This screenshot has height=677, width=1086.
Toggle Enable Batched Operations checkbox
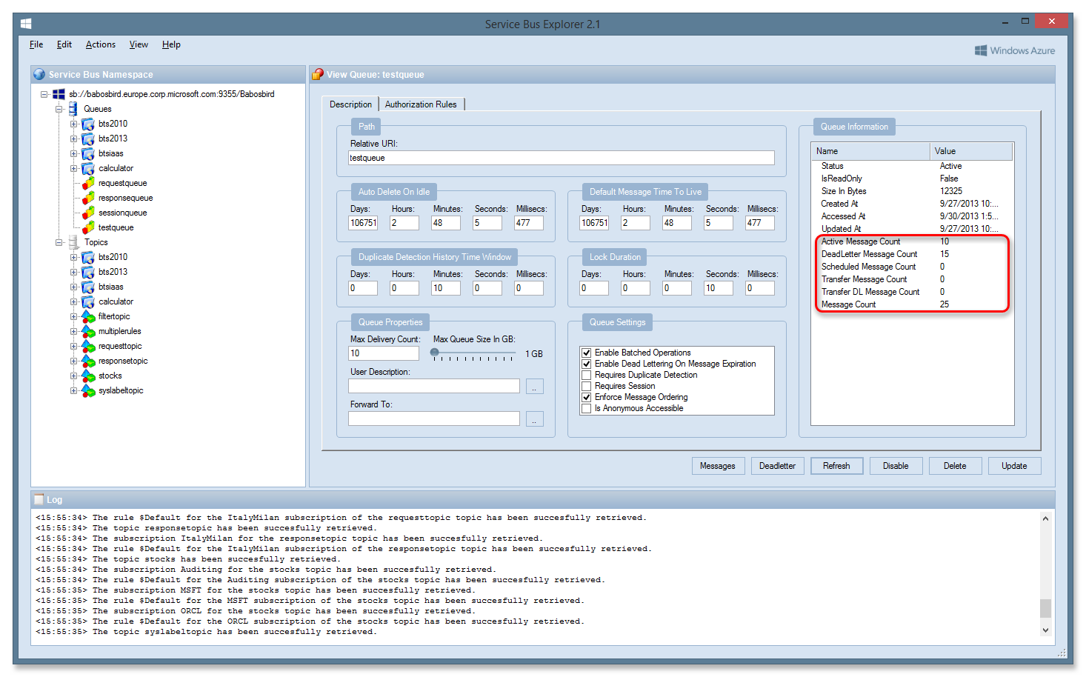(587, 353)
